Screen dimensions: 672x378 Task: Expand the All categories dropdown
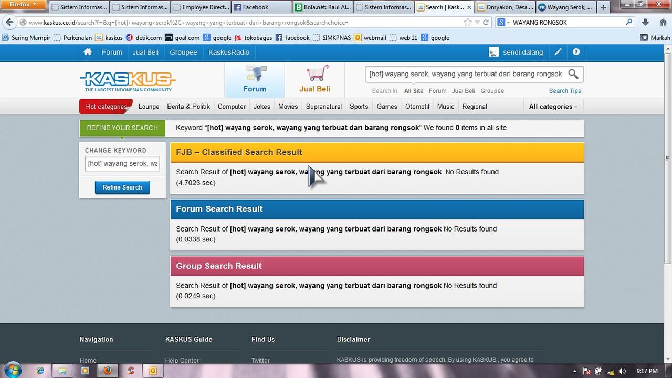click(553, 107)
